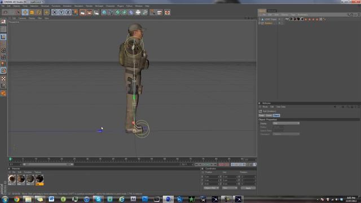Viewport: 361px width, 203px height.
Task: Select the Scale tool in top toolbar
Action: click(32, 12)
